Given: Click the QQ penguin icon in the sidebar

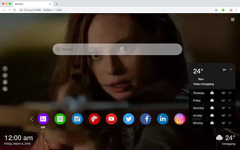Looking at the screenshot, I should point(5,82).
